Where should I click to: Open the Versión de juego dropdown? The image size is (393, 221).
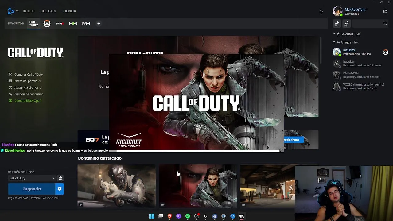(x=32, y=178)
